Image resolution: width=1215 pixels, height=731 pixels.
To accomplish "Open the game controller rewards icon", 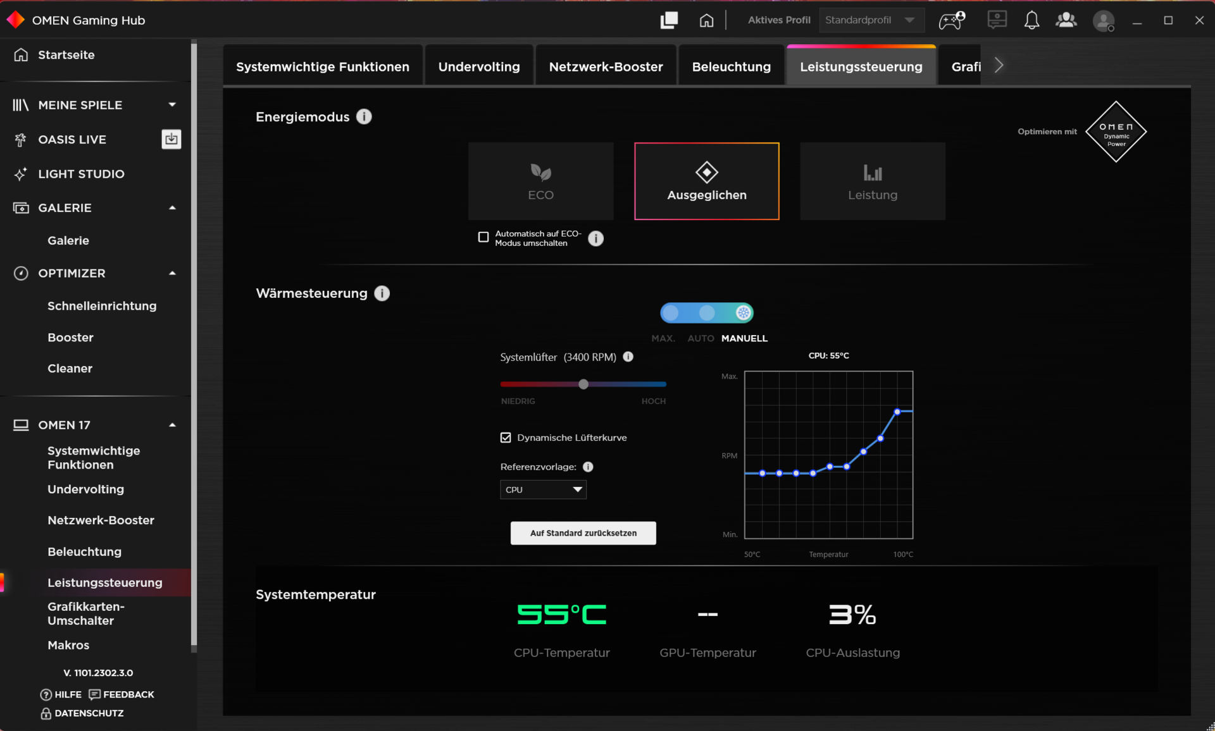I will (x=951, y=20).
